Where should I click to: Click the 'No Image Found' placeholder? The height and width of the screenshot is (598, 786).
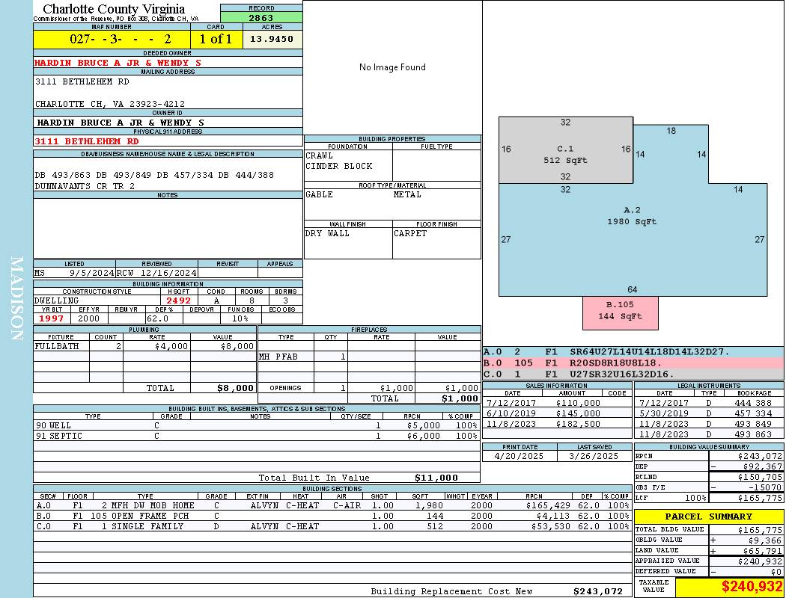click(392, 67)
